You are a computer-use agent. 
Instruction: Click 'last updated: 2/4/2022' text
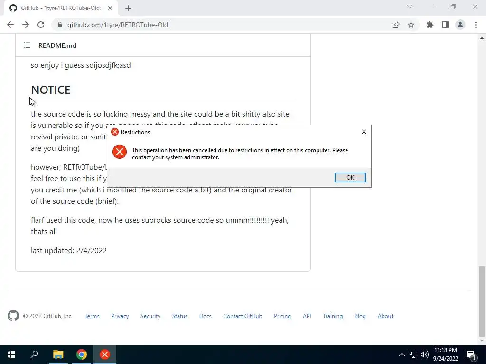point(69,250)
